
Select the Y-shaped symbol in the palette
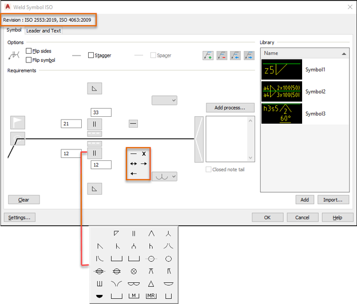tap(168, 234)
